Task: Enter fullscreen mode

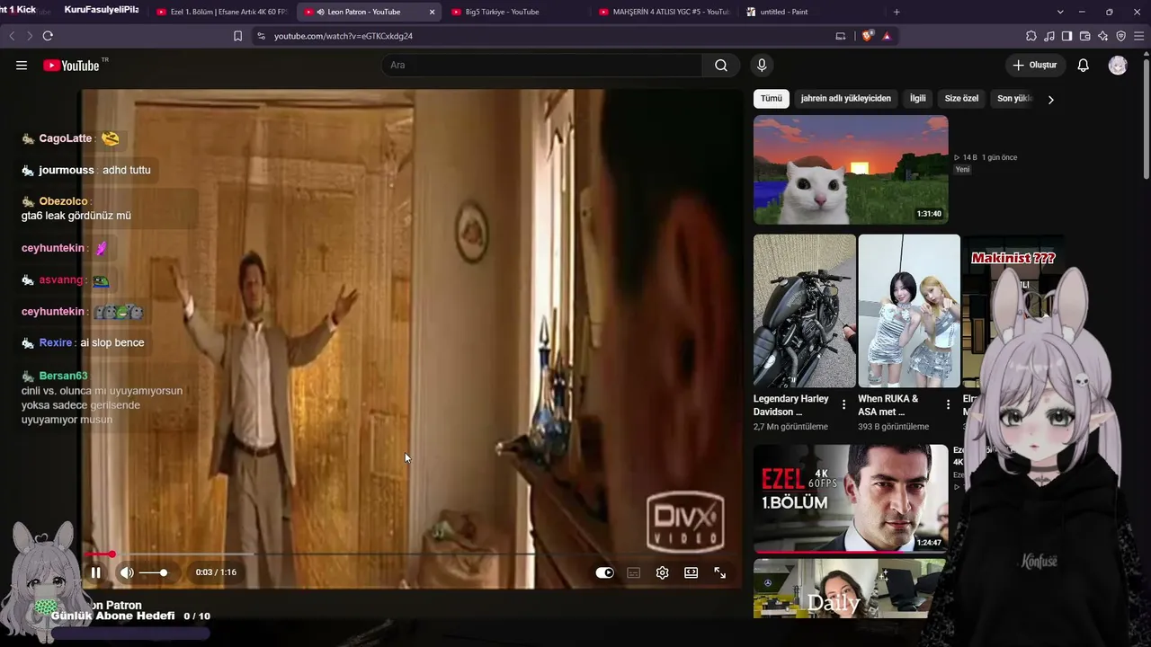Action: 720,572
